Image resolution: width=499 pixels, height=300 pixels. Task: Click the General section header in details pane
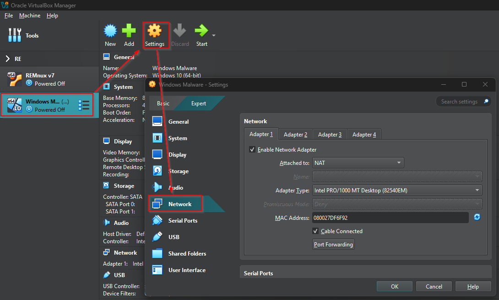[124, 57]
